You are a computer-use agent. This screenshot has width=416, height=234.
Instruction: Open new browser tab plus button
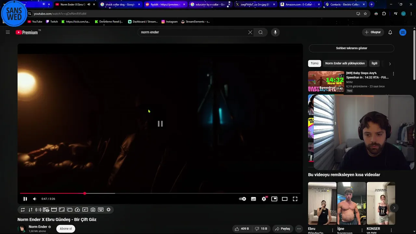[x=371, y=5]
